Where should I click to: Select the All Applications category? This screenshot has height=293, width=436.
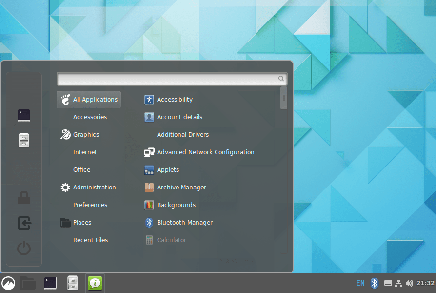89,100
